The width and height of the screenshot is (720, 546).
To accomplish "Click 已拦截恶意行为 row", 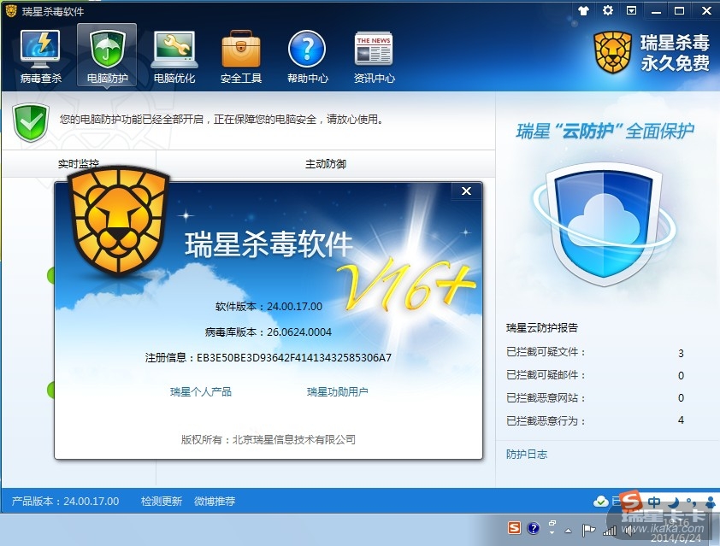I will 595,420.
